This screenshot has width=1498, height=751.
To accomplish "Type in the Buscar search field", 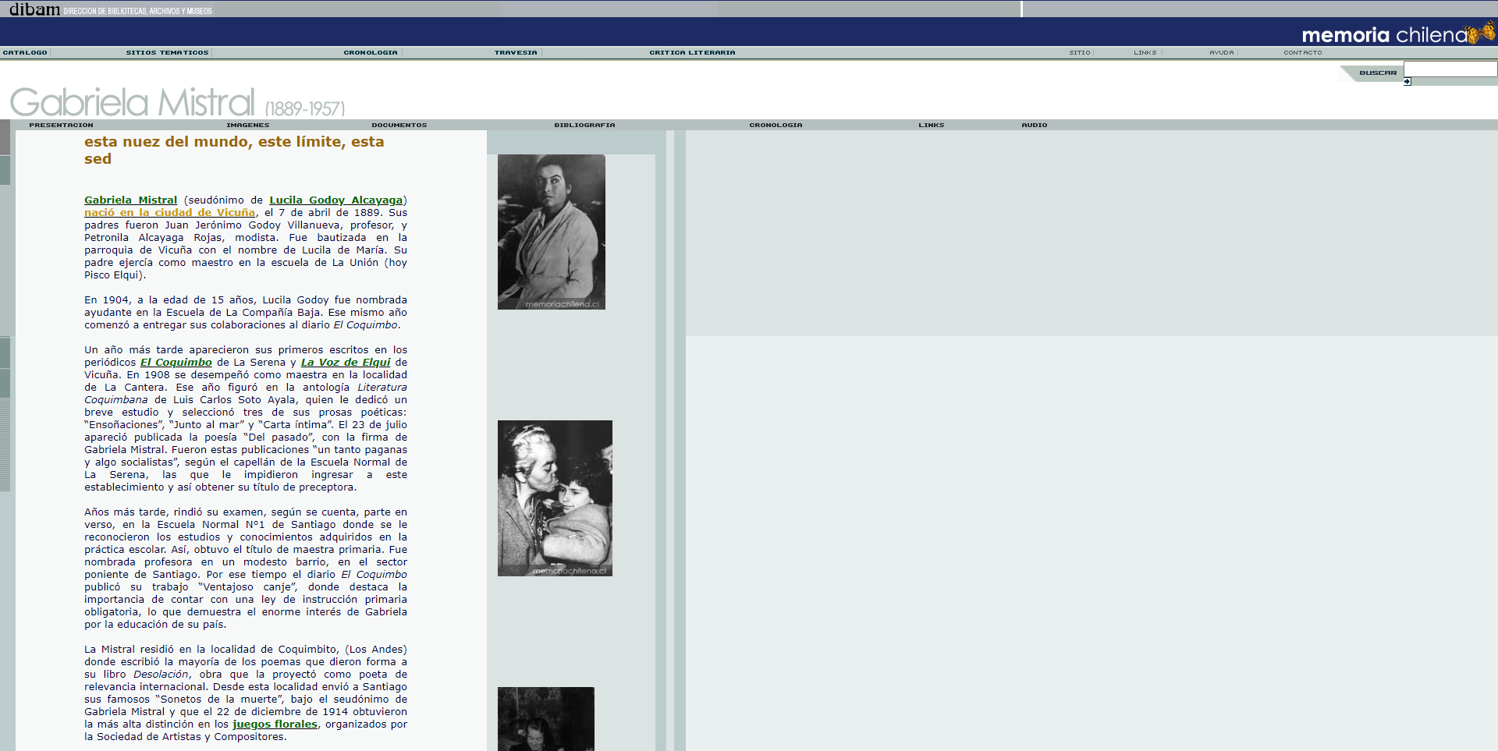I will coord(1450,69).
